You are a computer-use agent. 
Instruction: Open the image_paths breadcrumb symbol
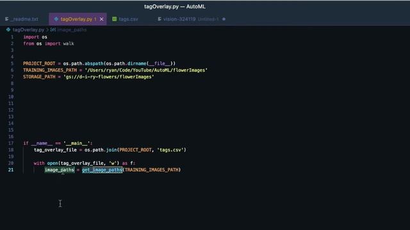point(72,30)
